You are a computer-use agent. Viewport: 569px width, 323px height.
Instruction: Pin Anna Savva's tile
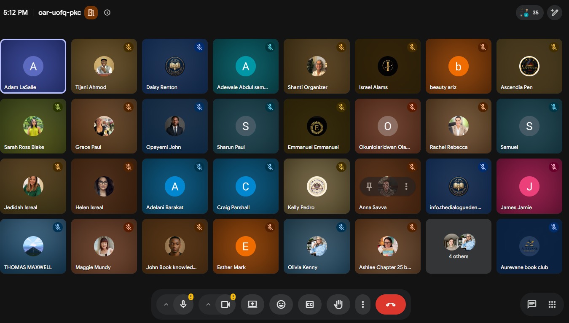[369, 186]
